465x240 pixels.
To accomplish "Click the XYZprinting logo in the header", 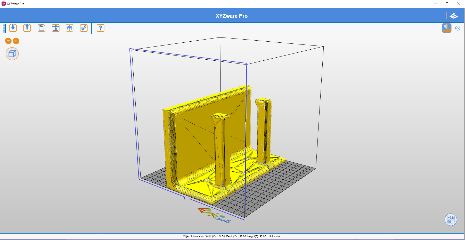I will point(454,16).
